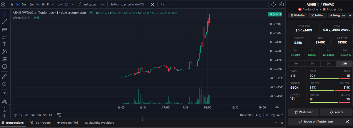The height and width of the screenshot is (128, 353).
Task: Undo the last chart action
Action: click(163, 4)
